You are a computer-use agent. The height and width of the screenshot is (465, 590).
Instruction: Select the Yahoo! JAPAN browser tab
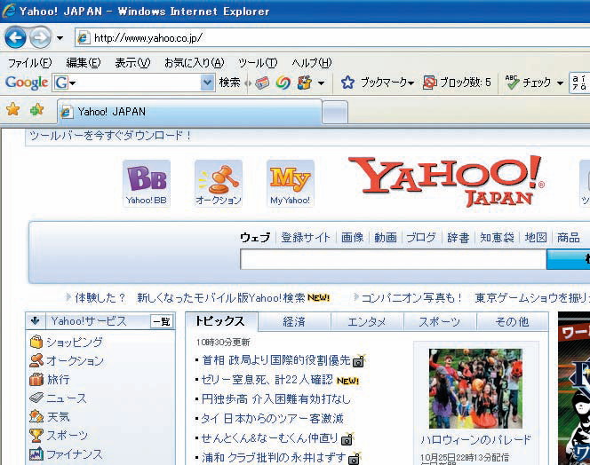pos(189,112)
